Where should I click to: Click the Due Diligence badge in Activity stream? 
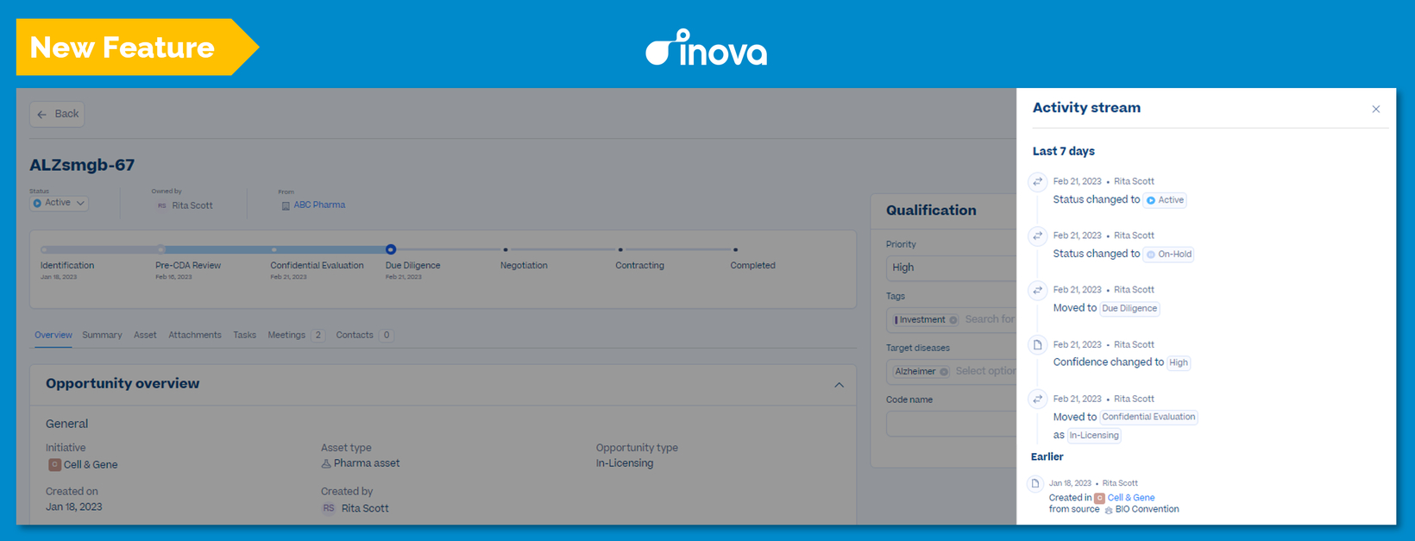(x=1129, y=309)
